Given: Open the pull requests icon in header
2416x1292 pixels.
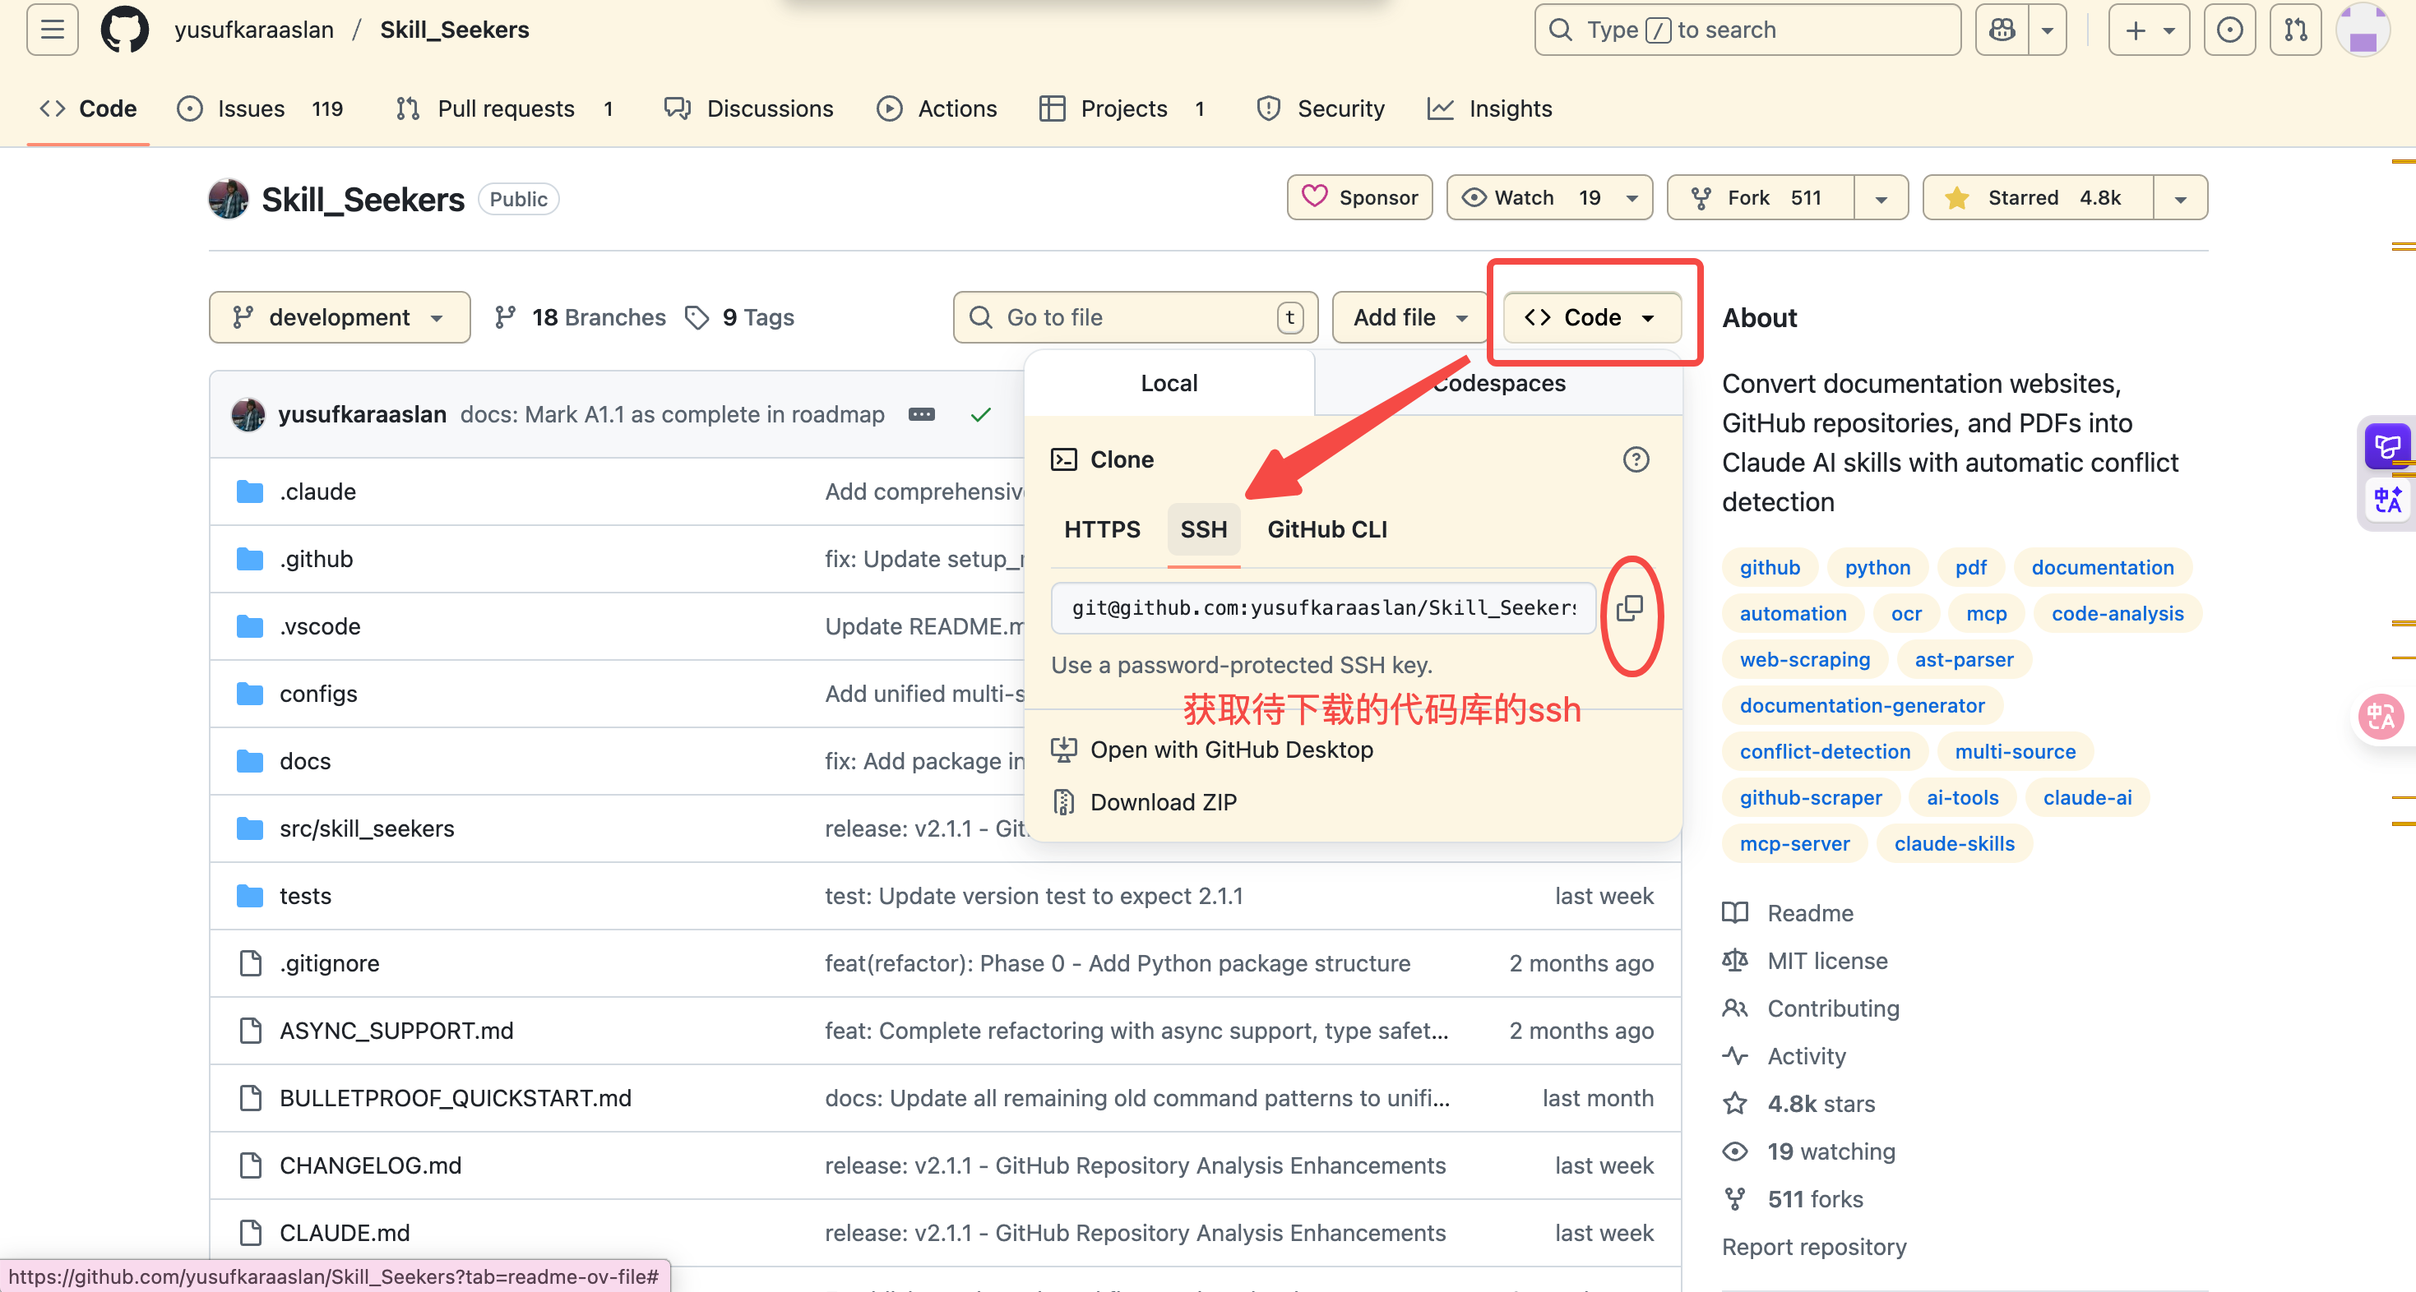Looking at the screenshot, I should point(2295,30).
